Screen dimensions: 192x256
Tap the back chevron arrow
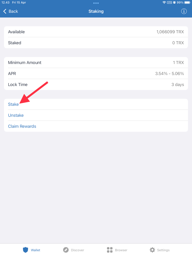click(x=4, y=11)
